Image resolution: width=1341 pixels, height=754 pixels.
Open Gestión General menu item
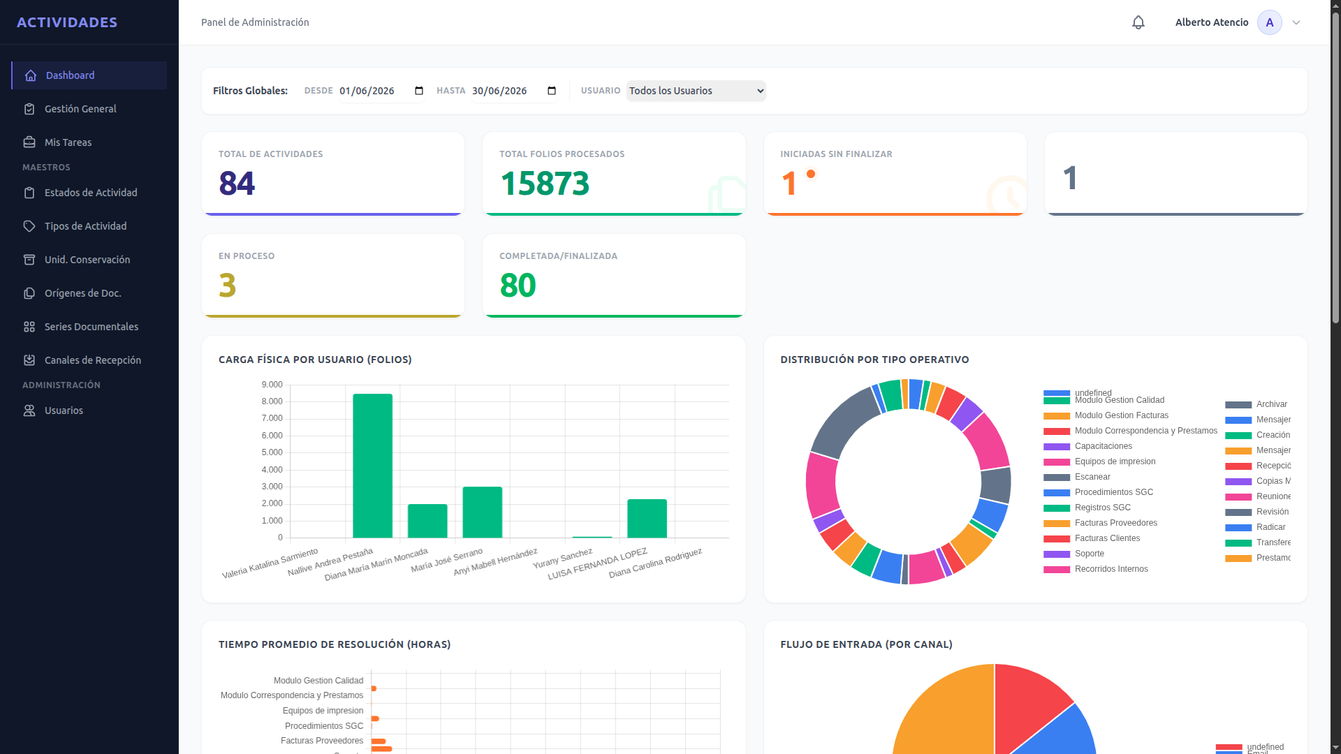pos(89,109)
